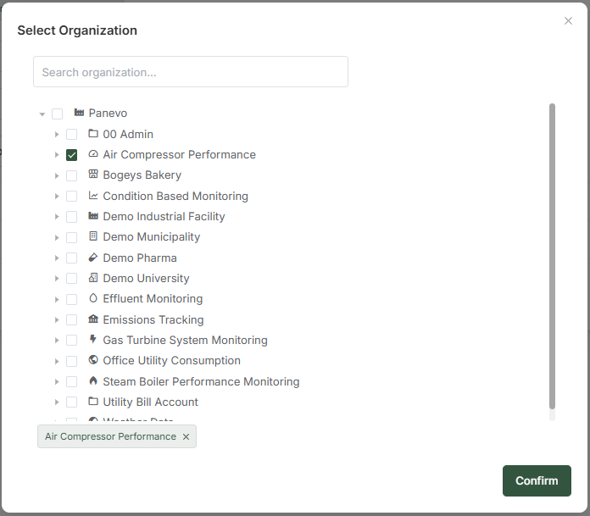This screenshot has width=590, height=516.
Task: Expand the Bogeys Bakery node
Action: [x=57, y=175]
